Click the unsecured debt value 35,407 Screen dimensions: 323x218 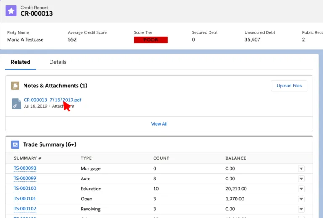[x=252, y=39]
